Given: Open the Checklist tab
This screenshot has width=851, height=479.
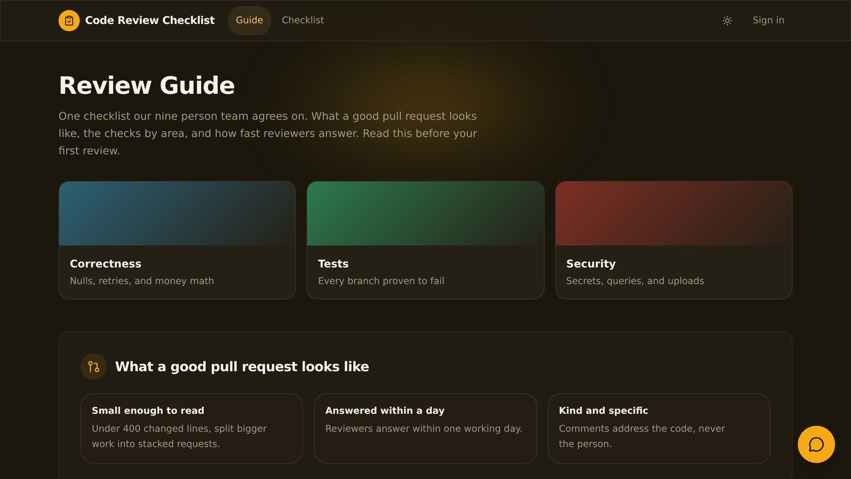Looking at the screenshot, I should point(303,20).
